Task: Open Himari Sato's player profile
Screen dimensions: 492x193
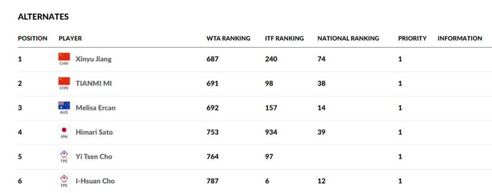Action: pos(93,132)
